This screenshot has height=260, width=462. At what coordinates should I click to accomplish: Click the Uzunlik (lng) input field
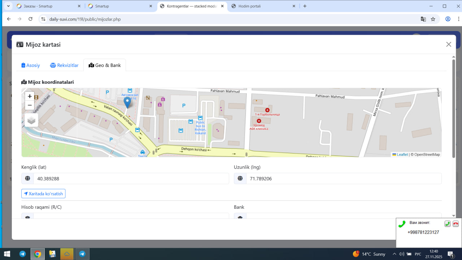pos(343,178)
